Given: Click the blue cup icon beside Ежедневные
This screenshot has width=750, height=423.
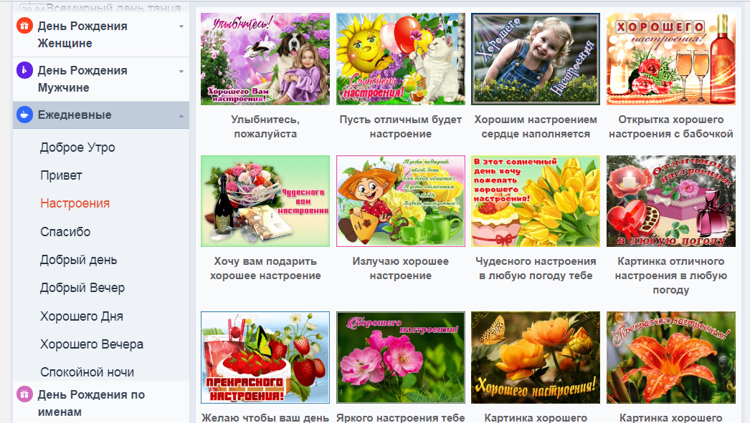Looking at the screenshot, I should tap(24, 115).
